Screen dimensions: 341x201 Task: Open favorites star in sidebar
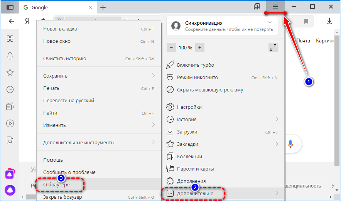10,73
